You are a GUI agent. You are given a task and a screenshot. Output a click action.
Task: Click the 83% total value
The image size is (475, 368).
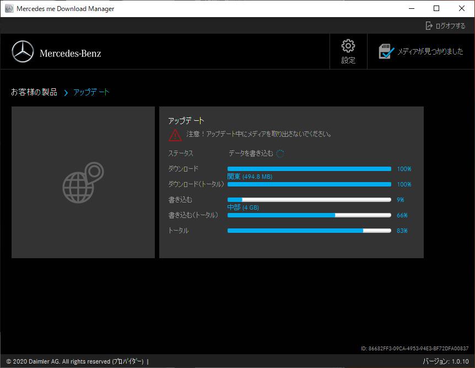tap(402, 231)
